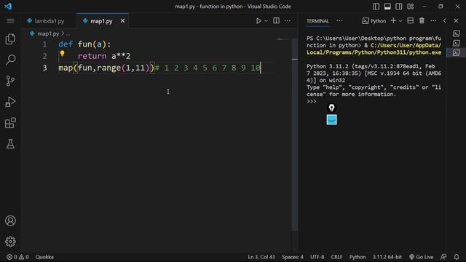
Task: Open Run and Debug view
Action: [10, 102]
